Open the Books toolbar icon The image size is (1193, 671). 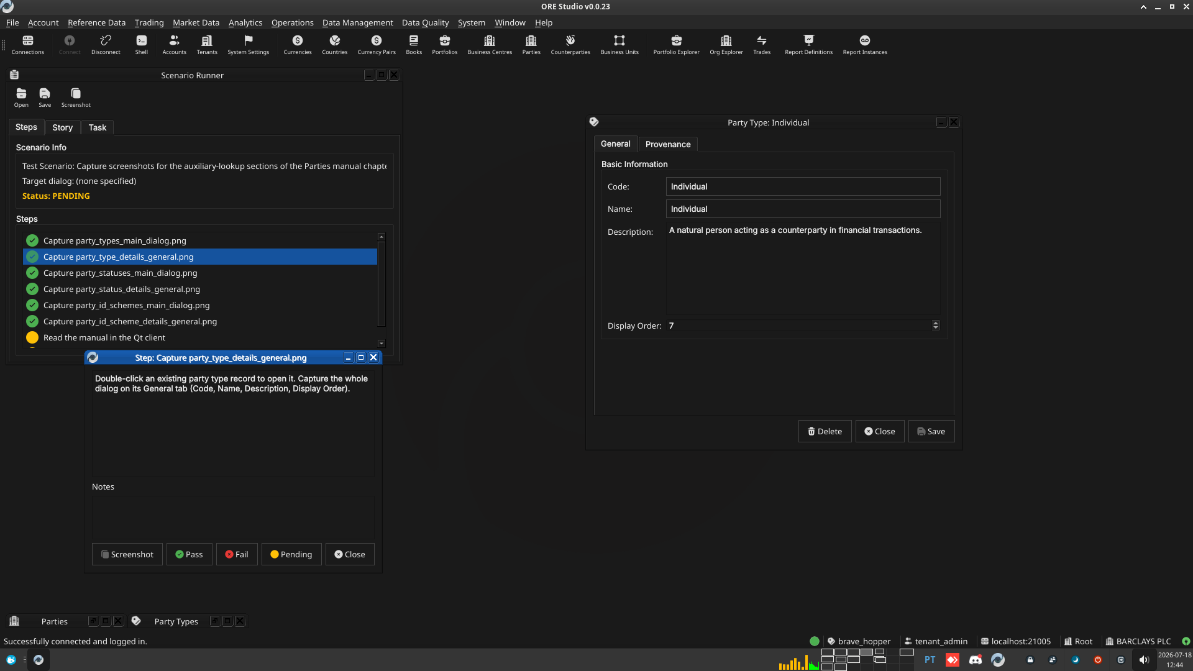[414, 45]
